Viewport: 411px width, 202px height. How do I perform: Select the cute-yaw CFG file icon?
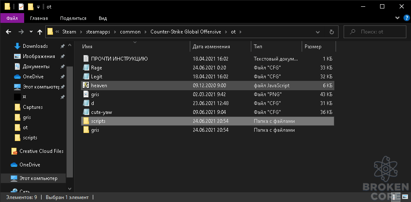86,112
